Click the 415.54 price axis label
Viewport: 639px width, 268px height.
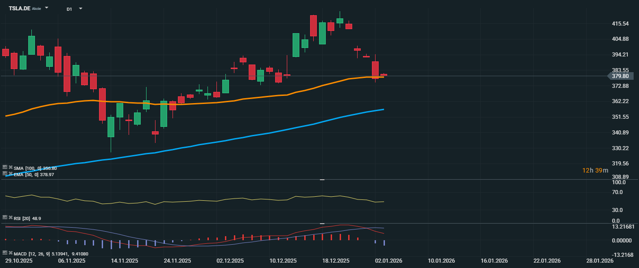point(620,23)
